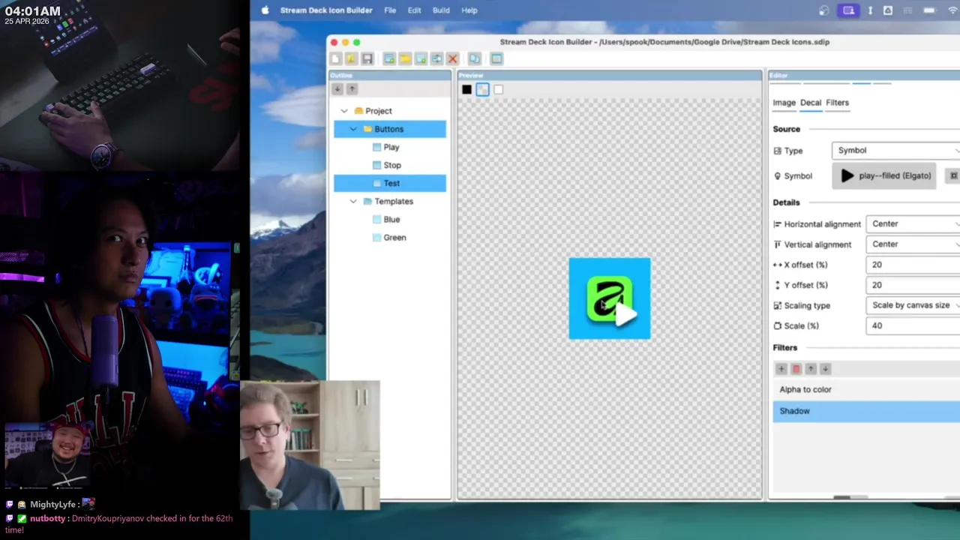Image resolution: width=960 pixels, height=540 pixels.
Task: Open the File menu
Action: point(390,10)
